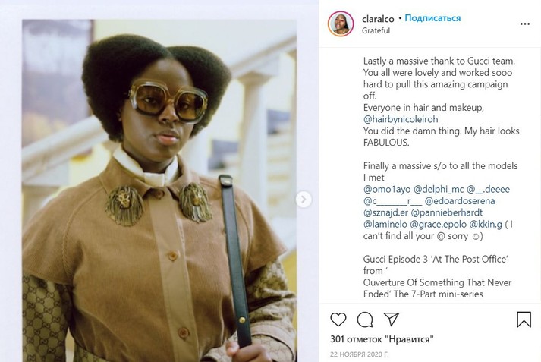Open the claralco username profile link
This screenshot has height=362, width=541.
pos(377,18)
